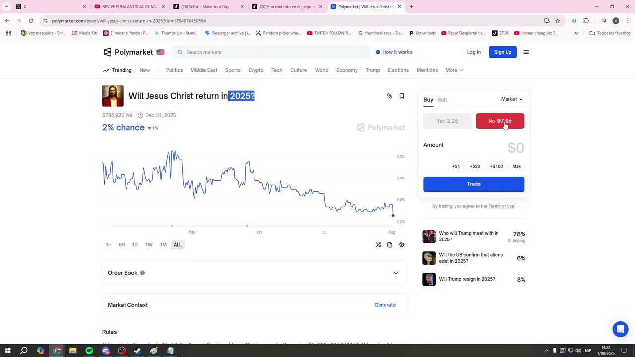
Task: Open Windows Start menu
Action: [8, 351]
